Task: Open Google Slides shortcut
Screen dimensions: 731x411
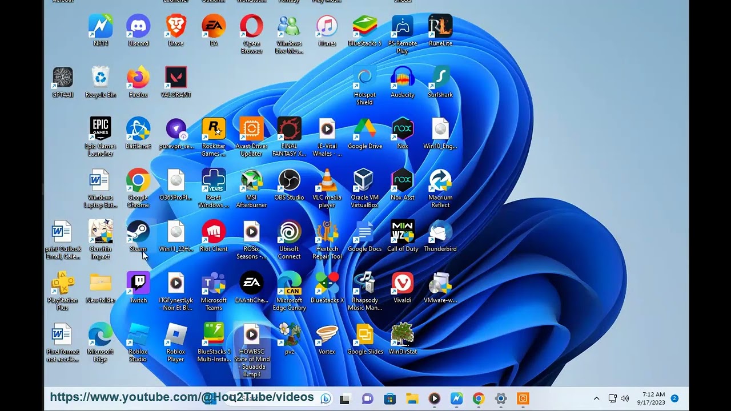Action: coord(364,339)
